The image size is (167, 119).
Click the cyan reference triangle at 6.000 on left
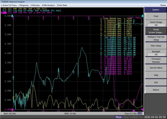[12, 16]
